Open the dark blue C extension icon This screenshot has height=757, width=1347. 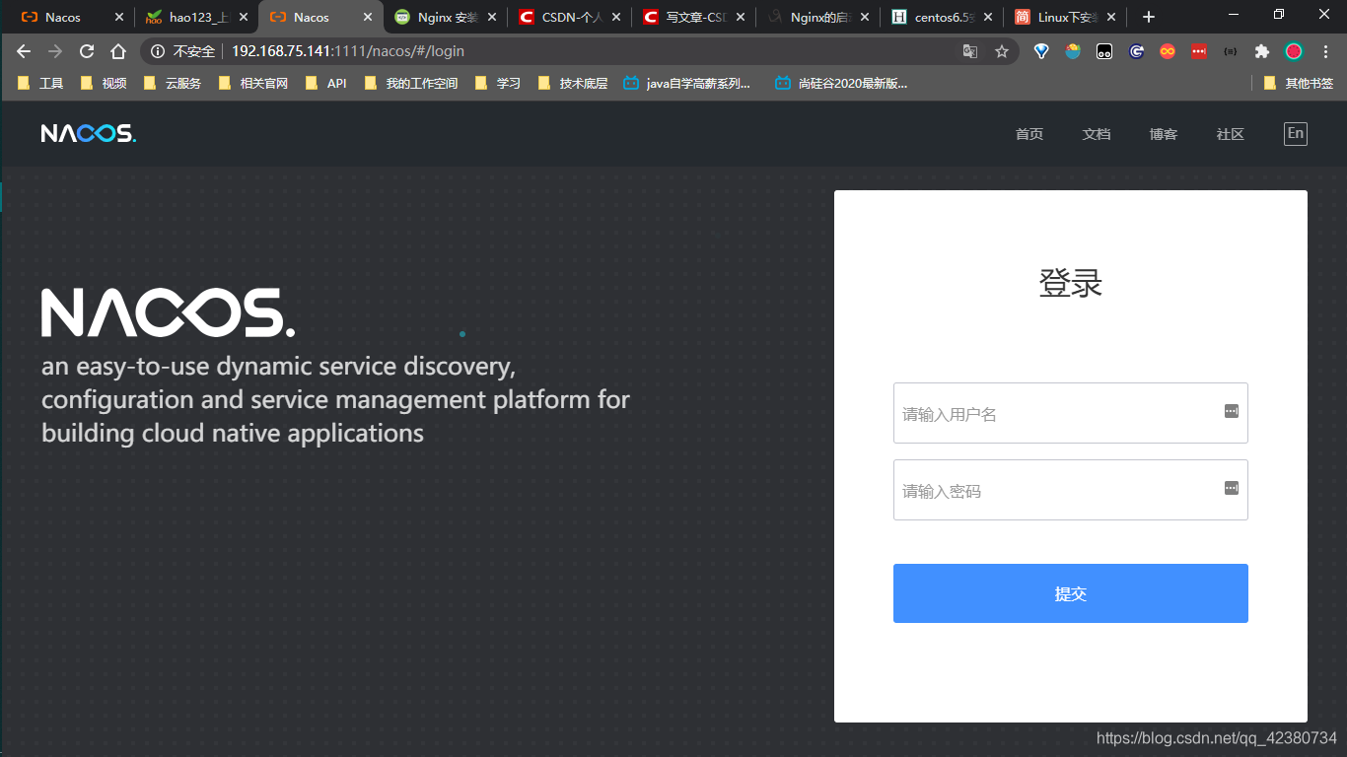pyautogui.click(x=1136, y=51)
